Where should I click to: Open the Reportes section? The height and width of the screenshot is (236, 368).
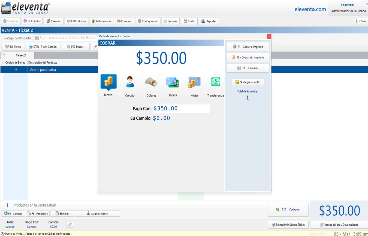pos(209,21)
